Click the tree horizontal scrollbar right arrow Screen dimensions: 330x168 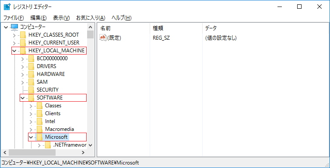tap(84, 152)
